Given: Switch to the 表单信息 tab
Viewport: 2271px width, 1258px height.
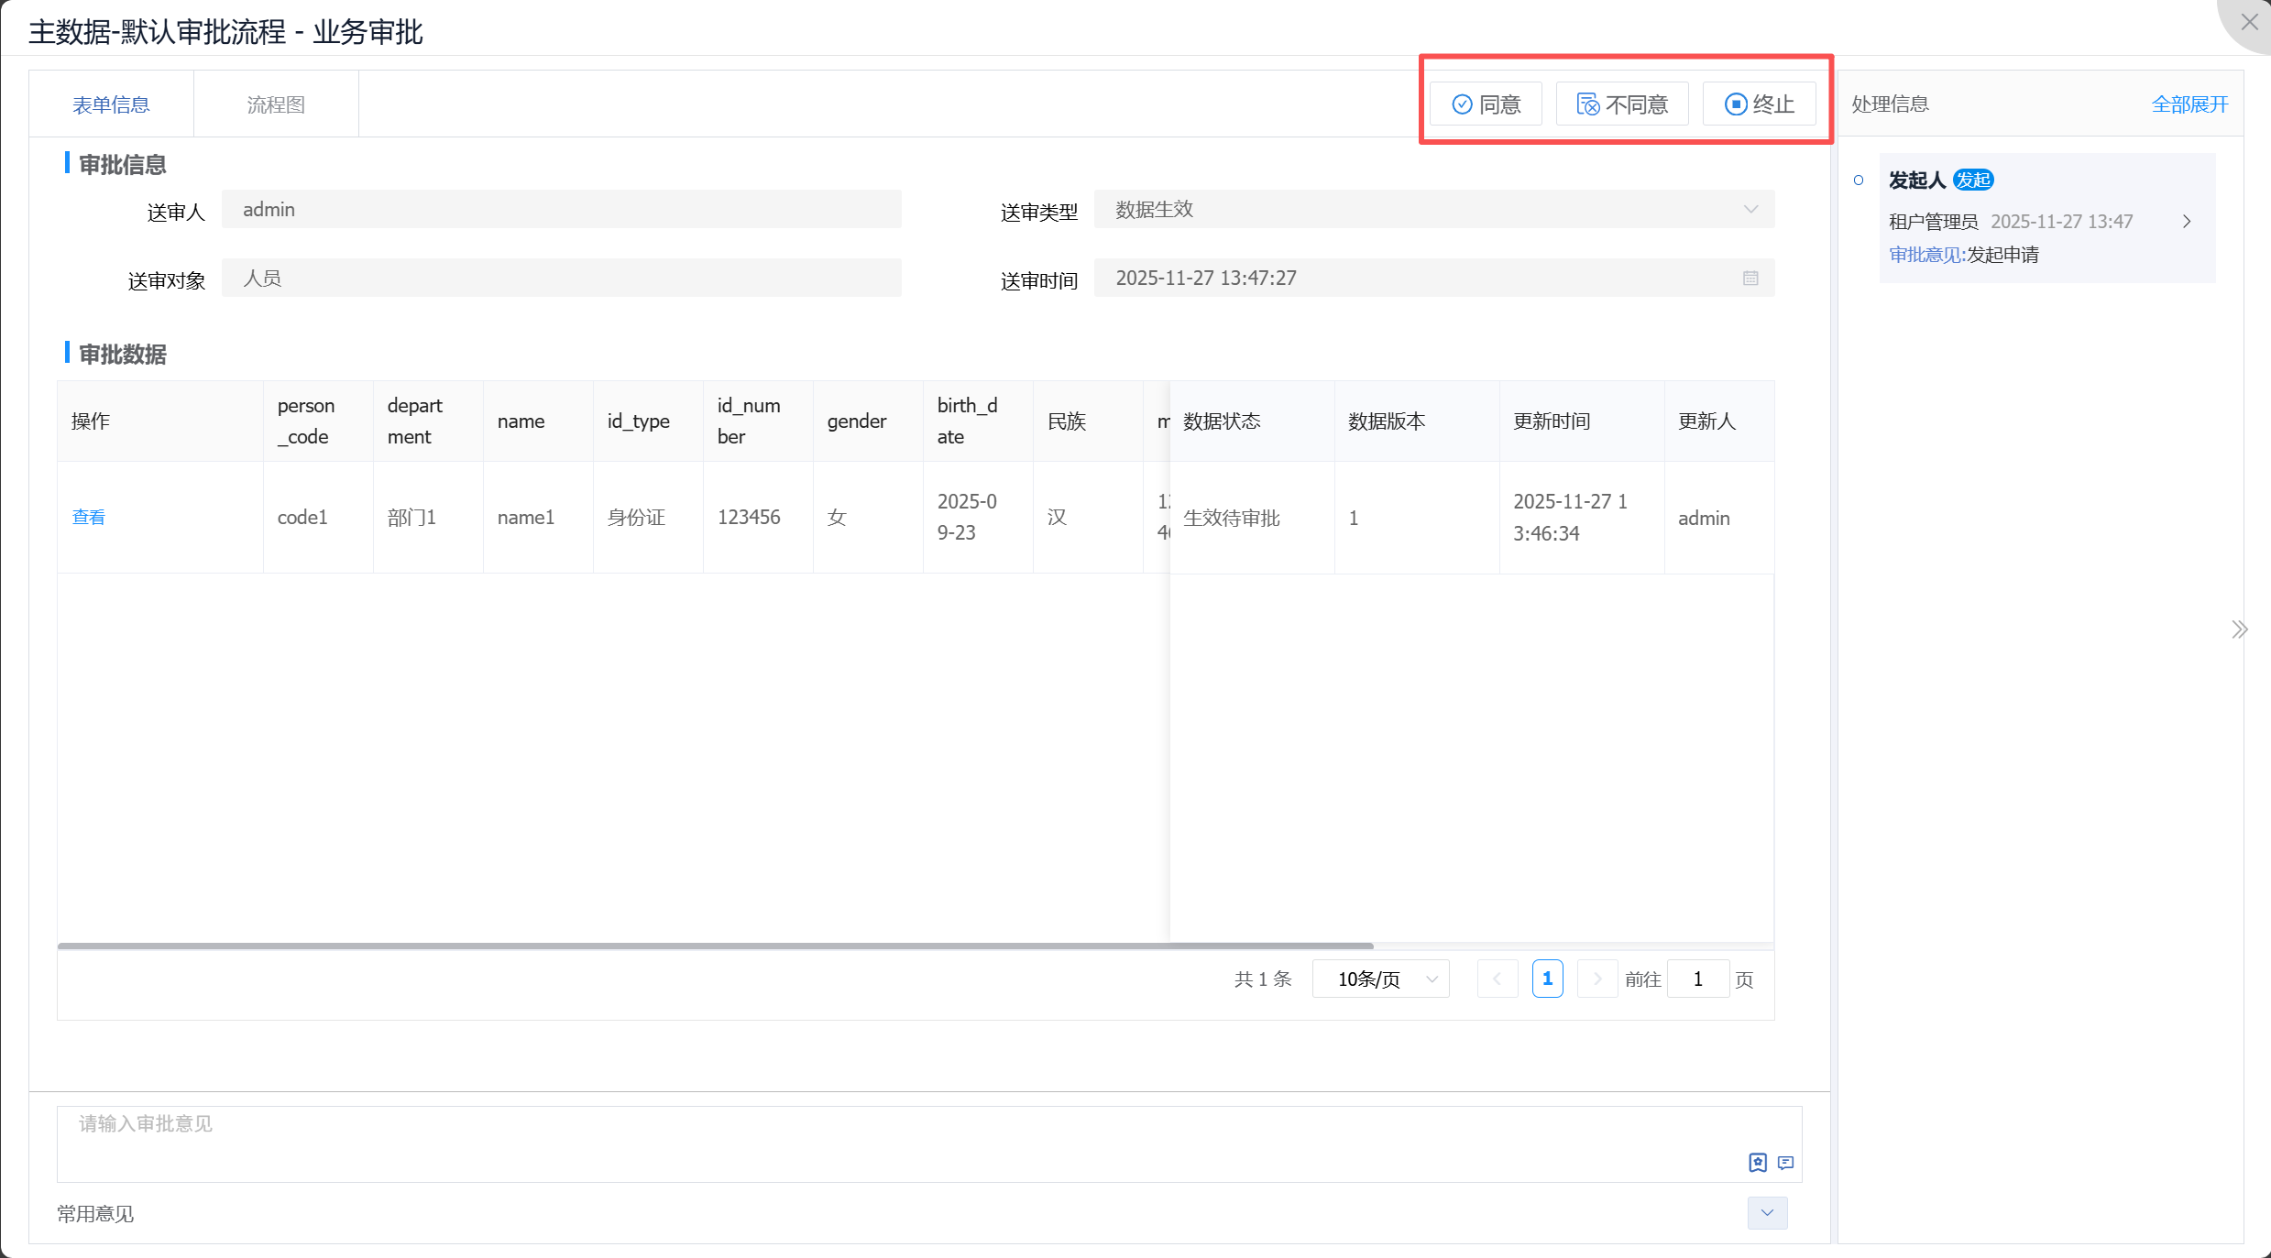Looking at the screenshot, I should click(111, 104).
